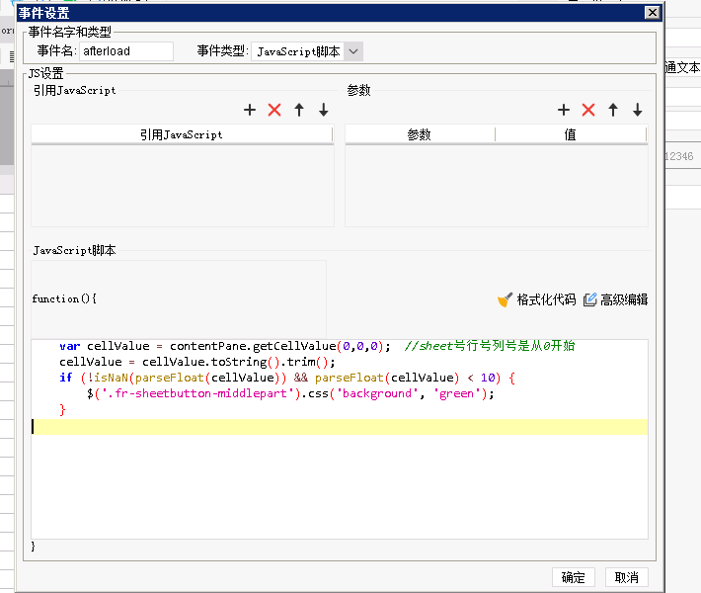Confirm with the 确定 button

[573, 577]
